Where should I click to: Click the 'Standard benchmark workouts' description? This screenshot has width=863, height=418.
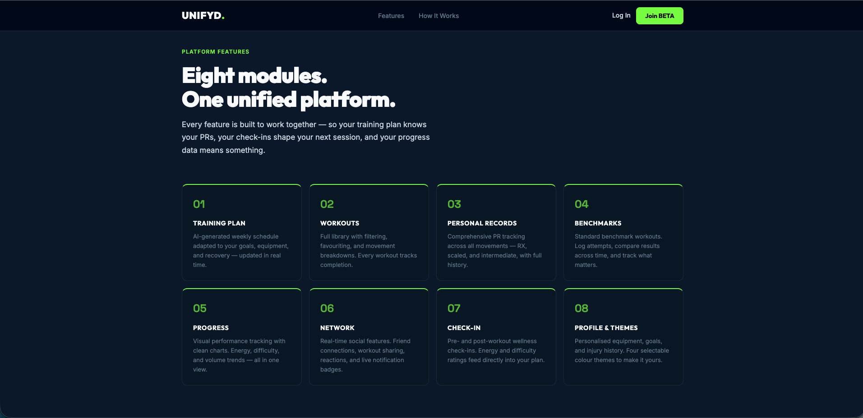[x=618, y=251]
